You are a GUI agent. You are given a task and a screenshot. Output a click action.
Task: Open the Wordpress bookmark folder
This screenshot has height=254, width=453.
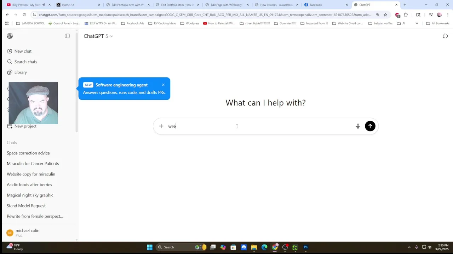pyautogui.click(x=190, y=23)
